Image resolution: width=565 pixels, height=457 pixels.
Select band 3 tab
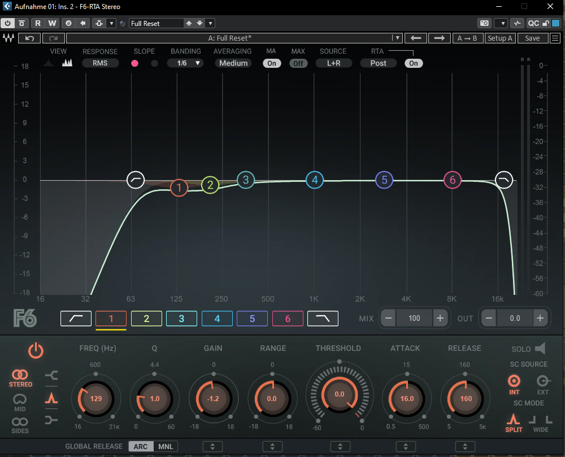click(x=181, y=319)
